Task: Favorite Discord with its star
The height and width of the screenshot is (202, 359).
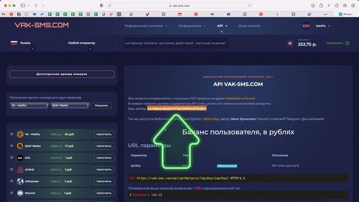Action: 12,193
